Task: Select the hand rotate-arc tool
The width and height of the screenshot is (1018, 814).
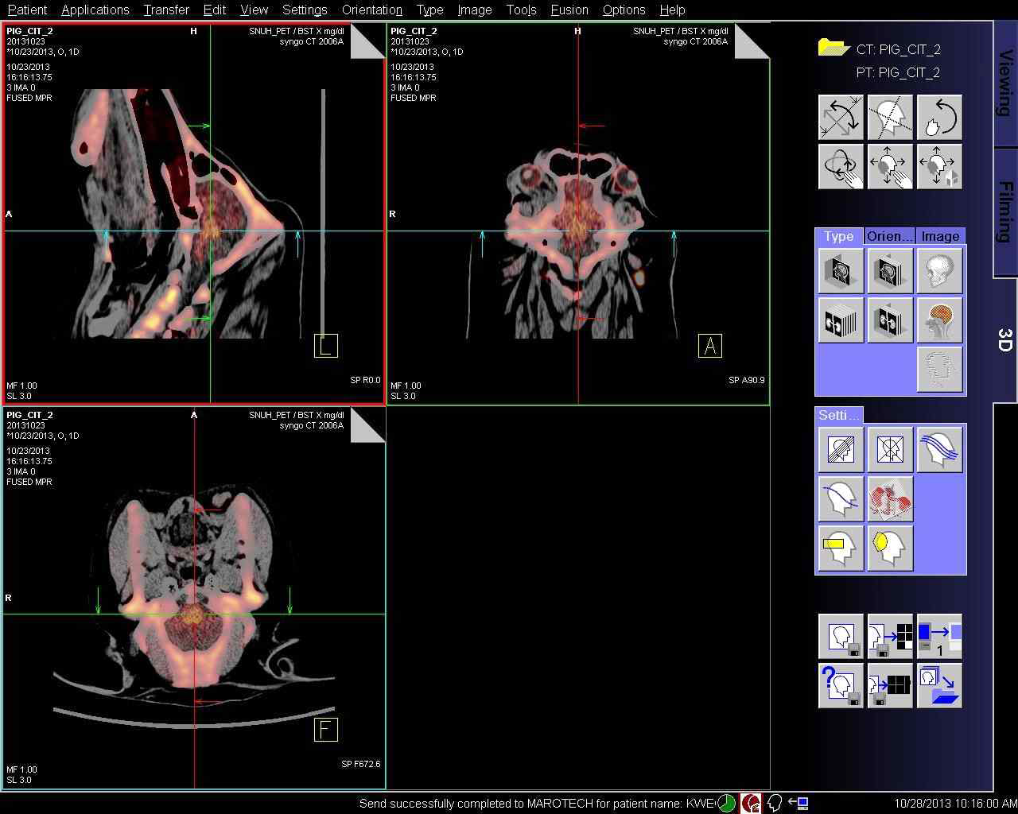Action: coord(939,117)
